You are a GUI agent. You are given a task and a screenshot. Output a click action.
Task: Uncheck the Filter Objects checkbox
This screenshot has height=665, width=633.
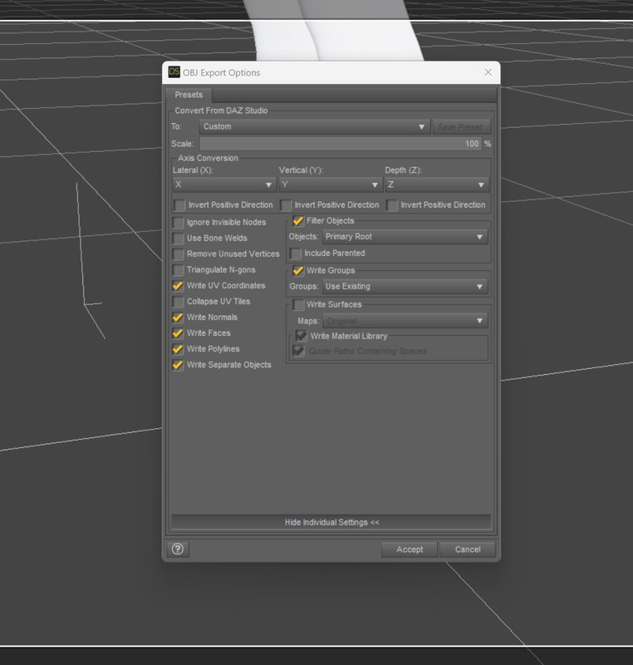(298, 221)
